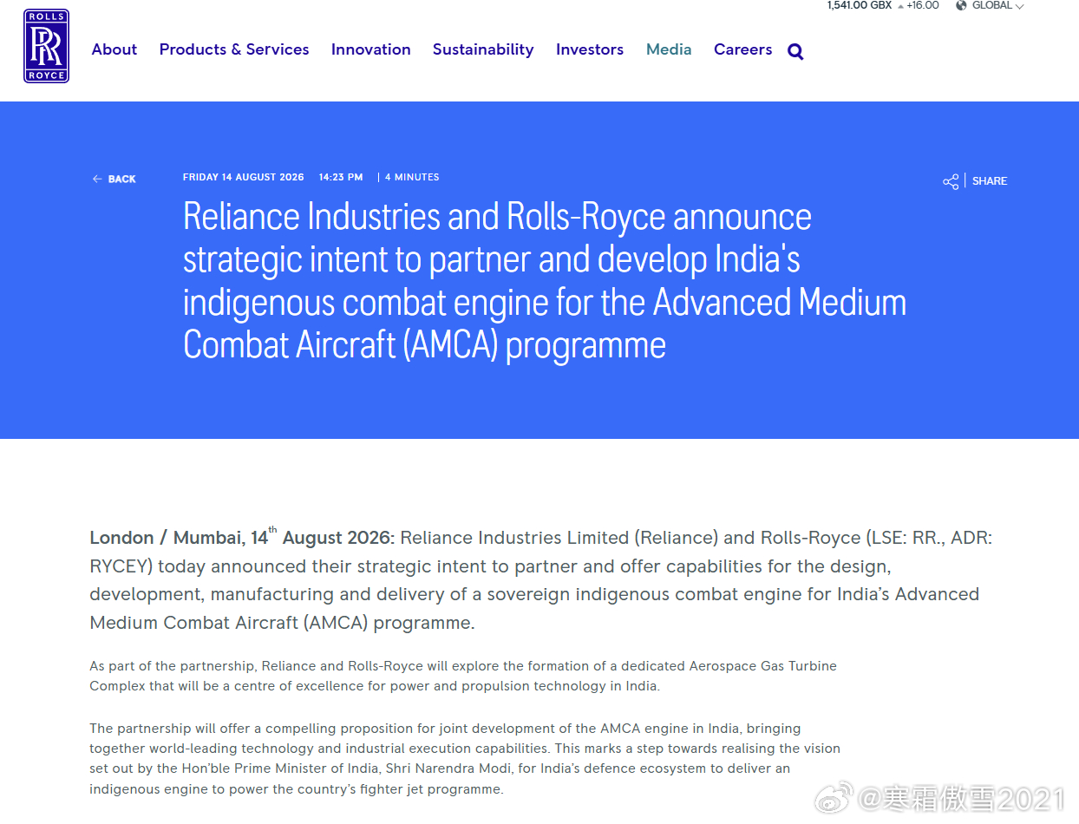
Task: Open the Careers menu
Action: coord(742,49)
